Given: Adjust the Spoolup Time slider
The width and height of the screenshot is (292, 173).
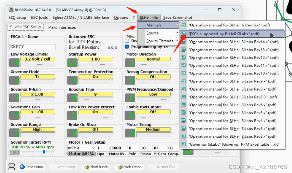Looking at the screenshot, I should [x=96, y=99].
